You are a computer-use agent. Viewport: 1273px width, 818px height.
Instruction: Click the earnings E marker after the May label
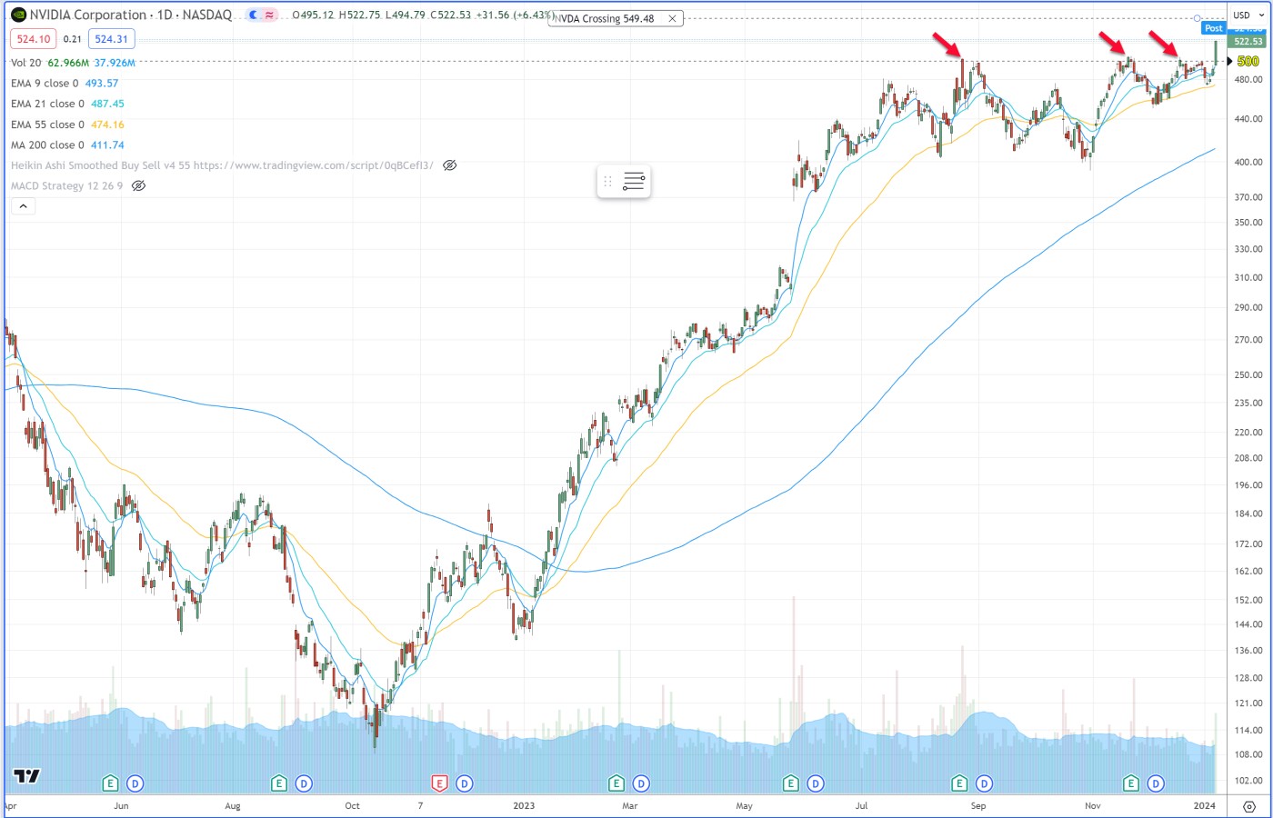[791, 783]
